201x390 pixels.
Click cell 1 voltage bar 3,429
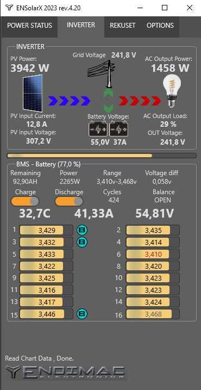(x=46, y=230)
